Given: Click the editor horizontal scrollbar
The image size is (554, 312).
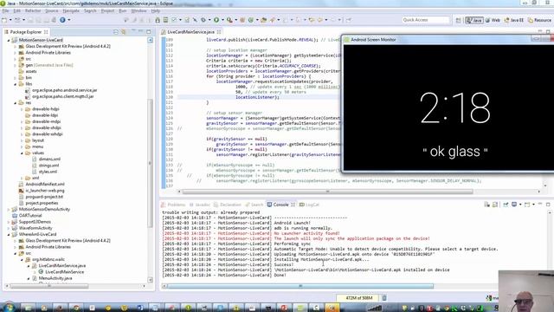Looking at the screenshot, I should tap(327, 192).
